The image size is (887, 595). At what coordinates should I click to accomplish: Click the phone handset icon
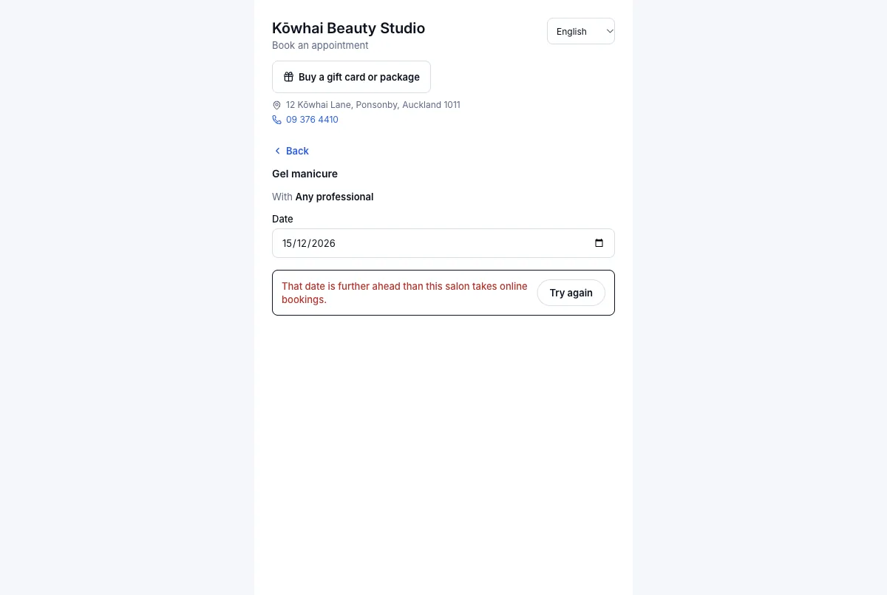pos(276,120)
